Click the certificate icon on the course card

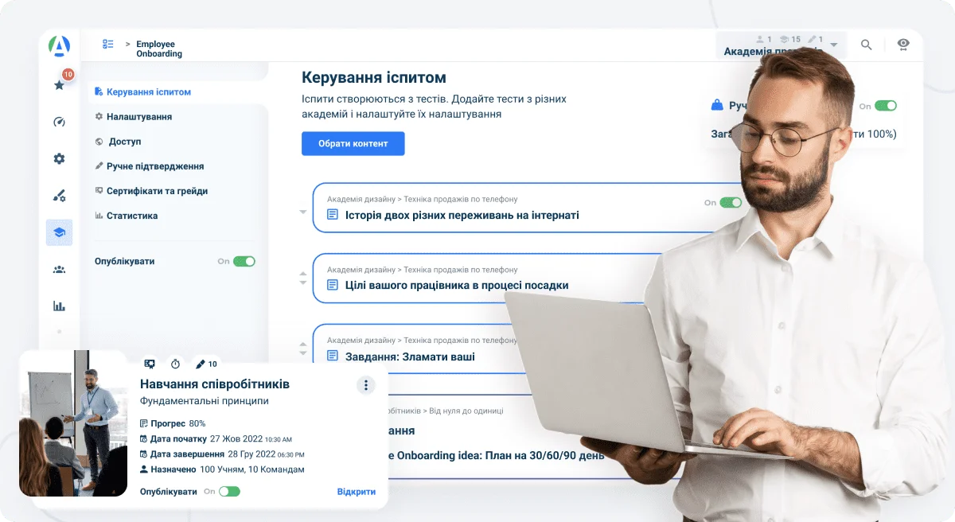click(x=149, y=364)
